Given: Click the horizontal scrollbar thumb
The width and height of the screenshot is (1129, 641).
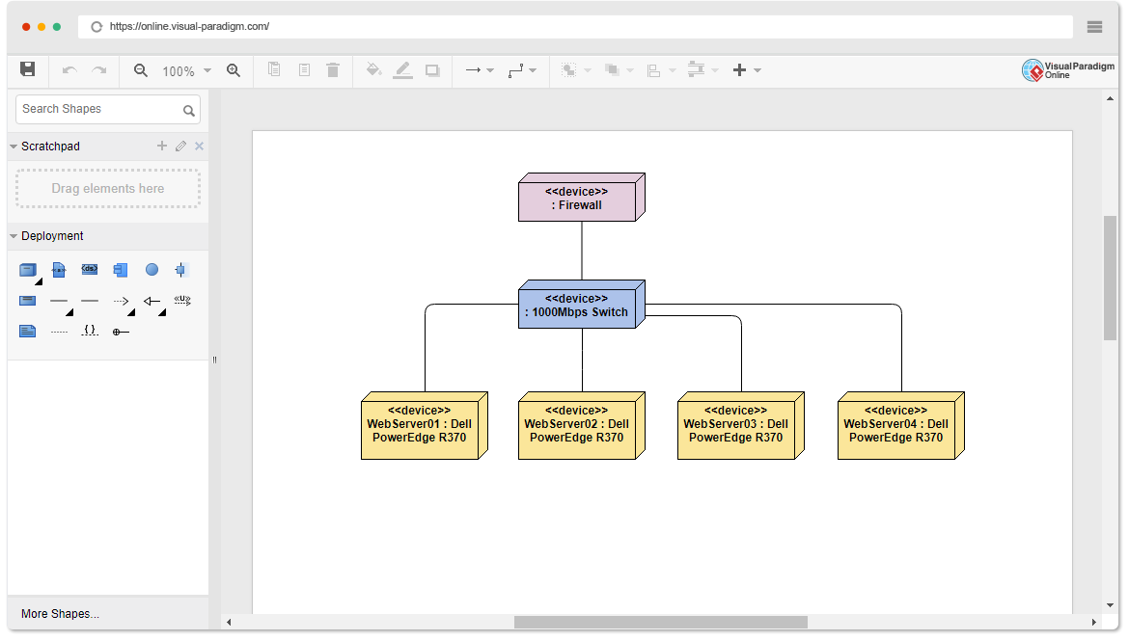Looking at the screenshot, I should (x=660, y=623).
